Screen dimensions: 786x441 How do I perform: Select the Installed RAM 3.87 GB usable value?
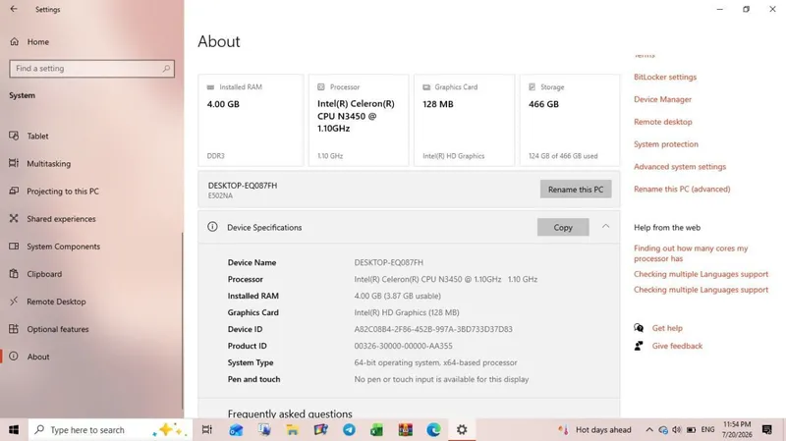click(398, 296)
